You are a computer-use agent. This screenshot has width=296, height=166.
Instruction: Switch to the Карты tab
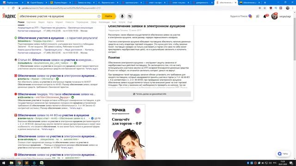click(x=50, y=22)
